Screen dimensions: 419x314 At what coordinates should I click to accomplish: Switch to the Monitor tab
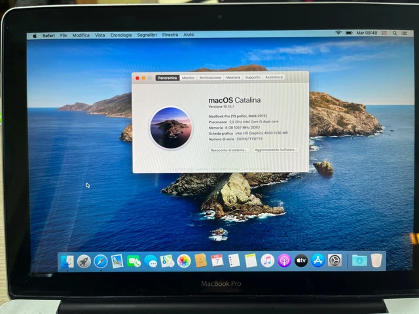pyautogui.click(x=188, y=78)
